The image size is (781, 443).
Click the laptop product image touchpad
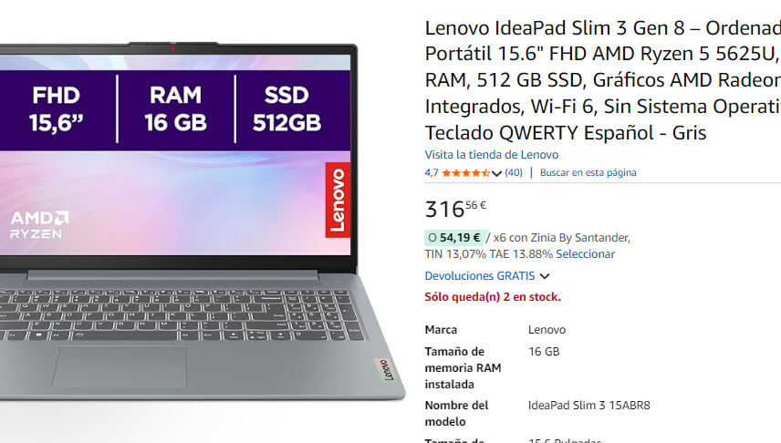click(x=120, y=367)
